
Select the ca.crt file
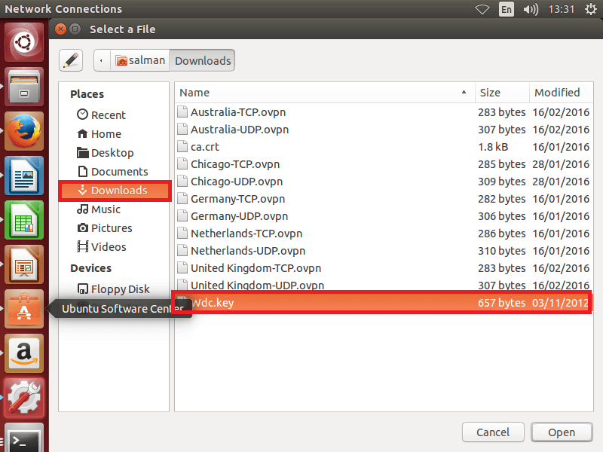coord(384,147)
